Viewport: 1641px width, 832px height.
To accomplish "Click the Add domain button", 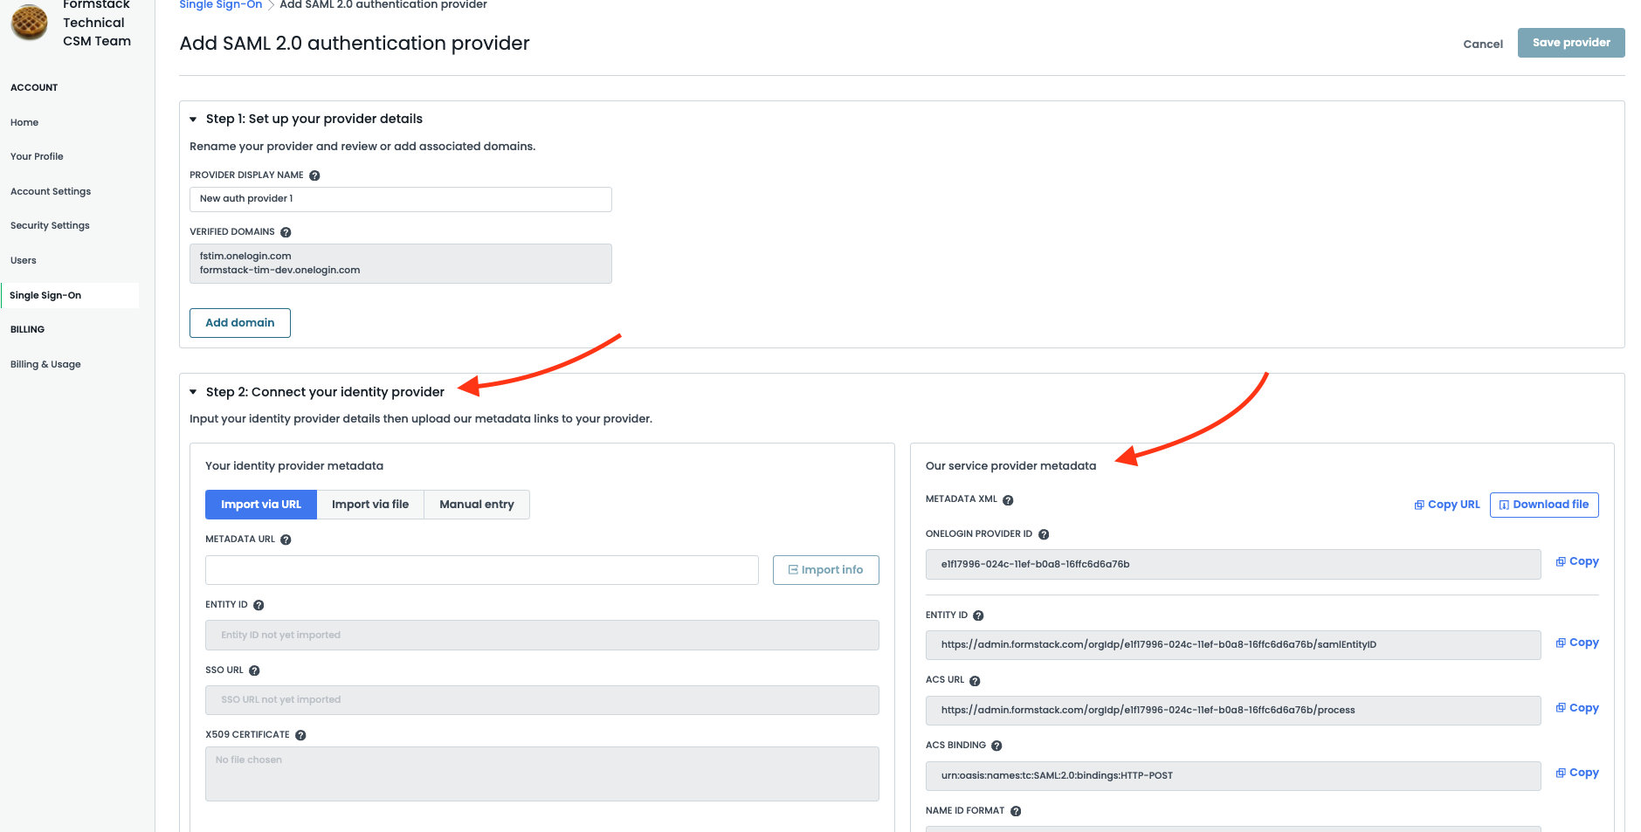I will tap(239, 322).
